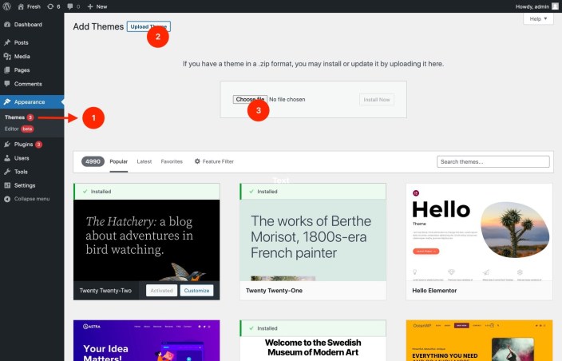Viewport: 562px width, 361px height.
Task: Click the Posts pin icon
Action: (x=7, y=42)
